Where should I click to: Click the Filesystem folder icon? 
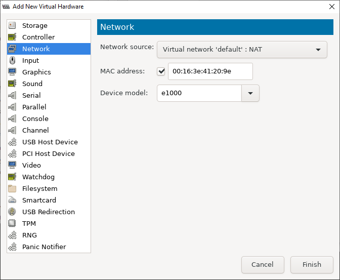click(x=13, y=188)
